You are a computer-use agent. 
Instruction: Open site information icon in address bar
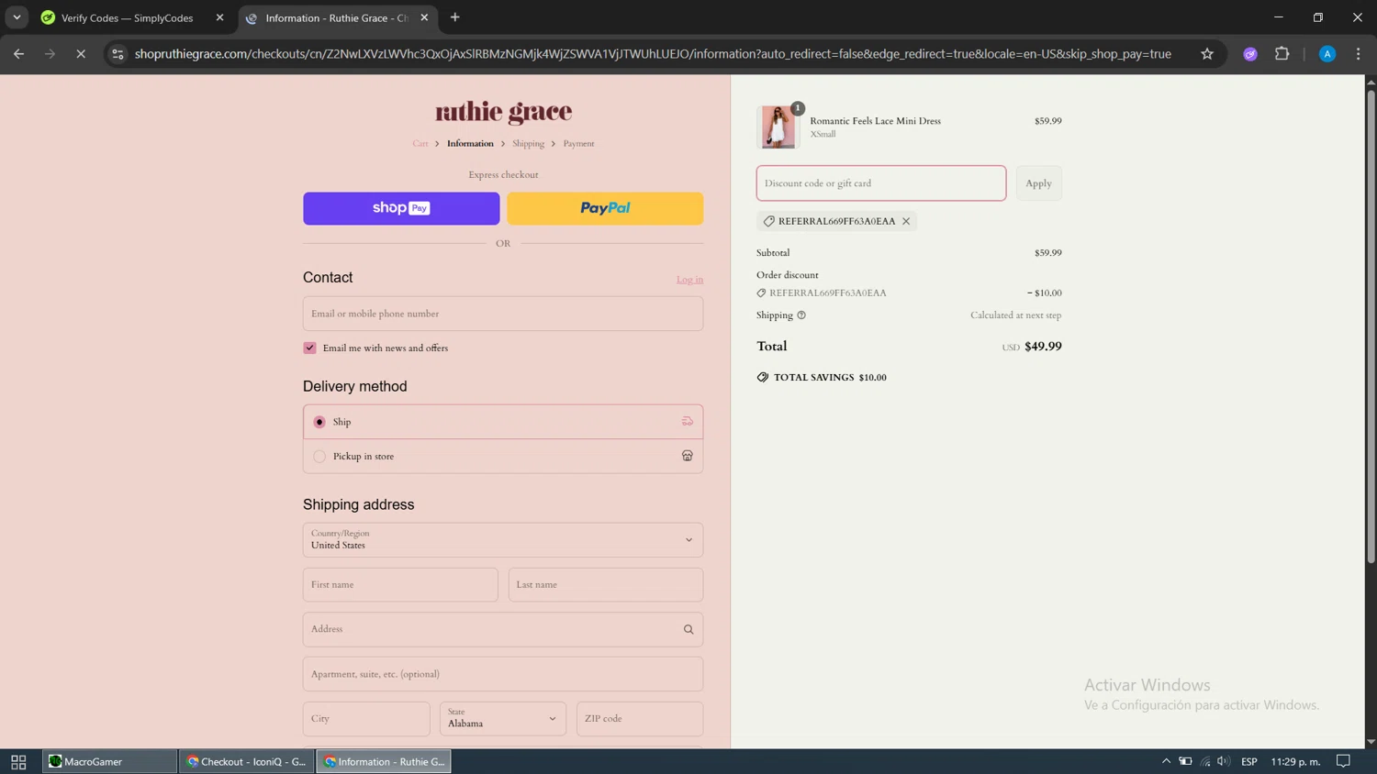click(x=118, y=54)
